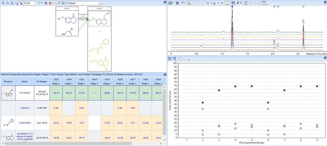Image resolution: width=327 pixels, height=146 pixels.
Task: Click the table vertical scrollbar down arrow
Action: [164, 140]
